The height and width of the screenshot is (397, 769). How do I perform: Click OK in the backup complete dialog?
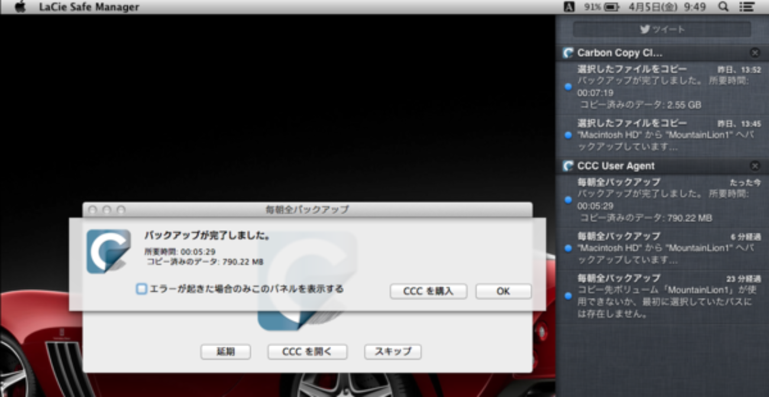503,291
